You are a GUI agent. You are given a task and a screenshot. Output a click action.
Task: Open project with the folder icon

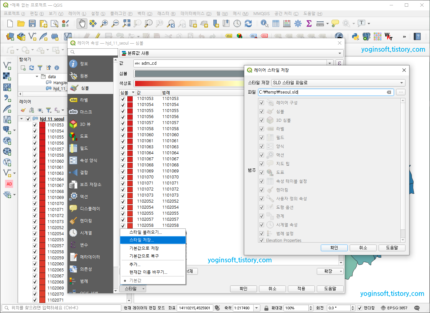(x=21, y=23)
